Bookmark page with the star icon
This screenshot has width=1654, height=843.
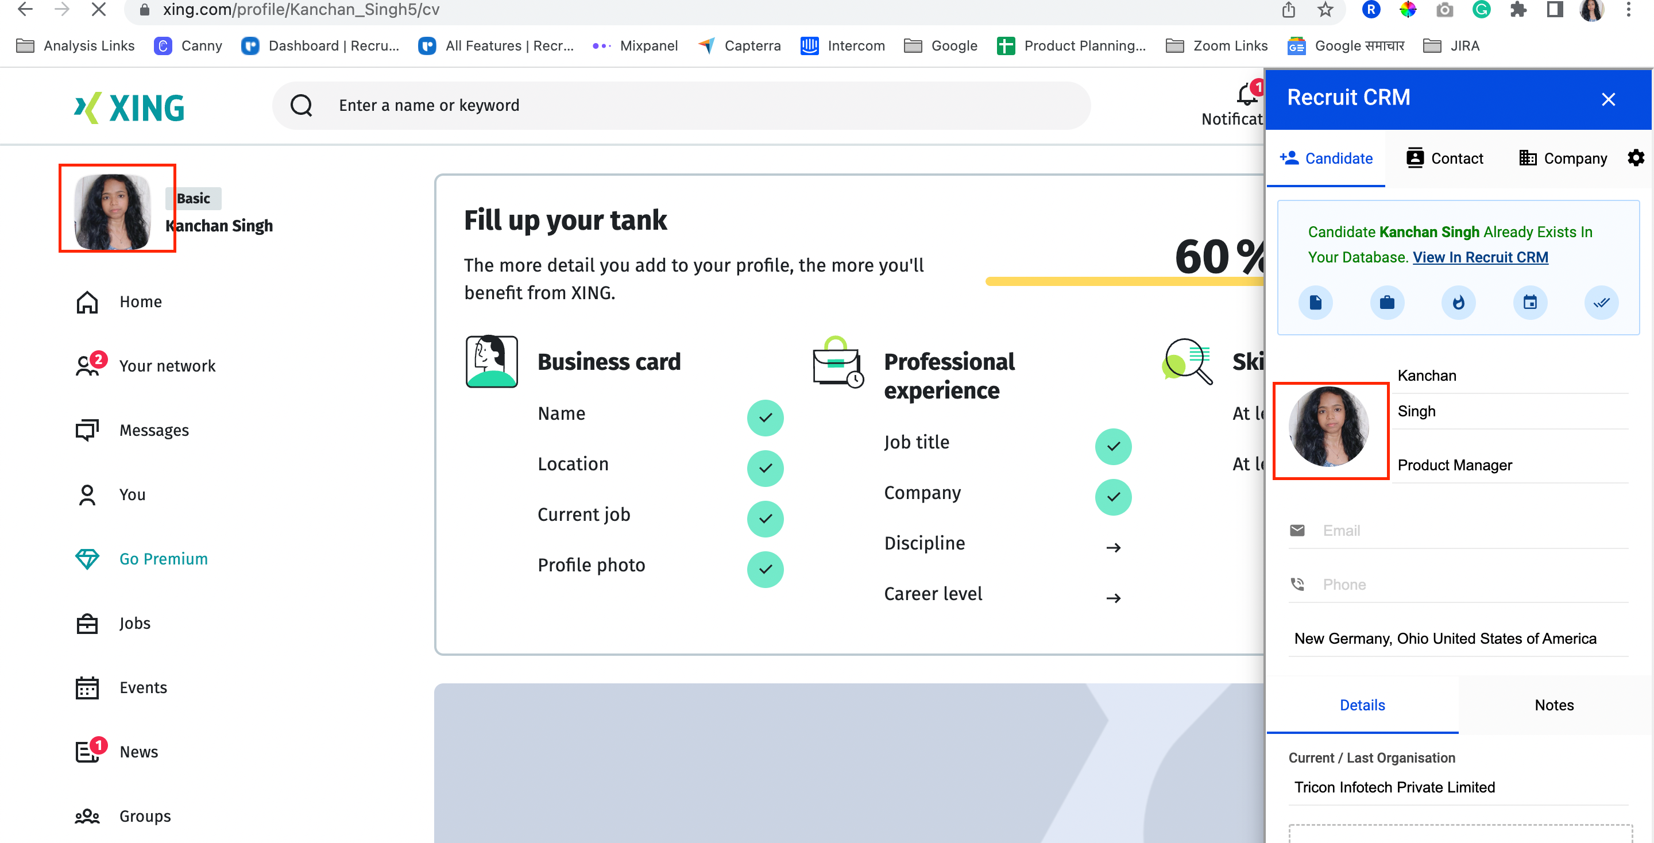click(1325, 10)
